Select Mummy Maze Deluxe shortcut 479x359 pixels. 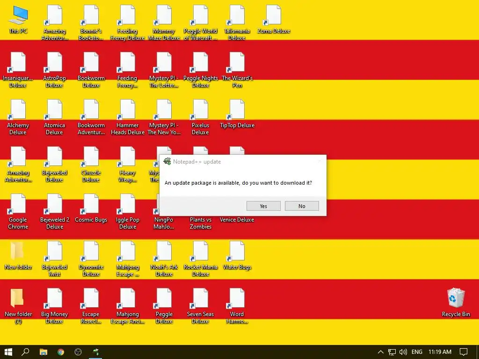coord(164,23)
